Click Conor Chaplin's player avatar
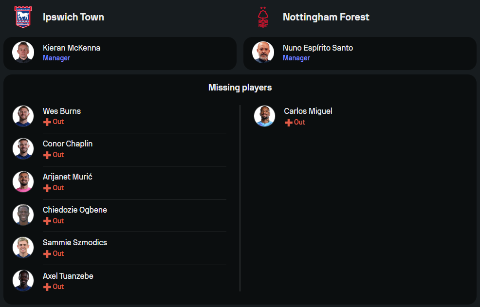Viewport: 480px width, 307px height. tap(23, 149)
